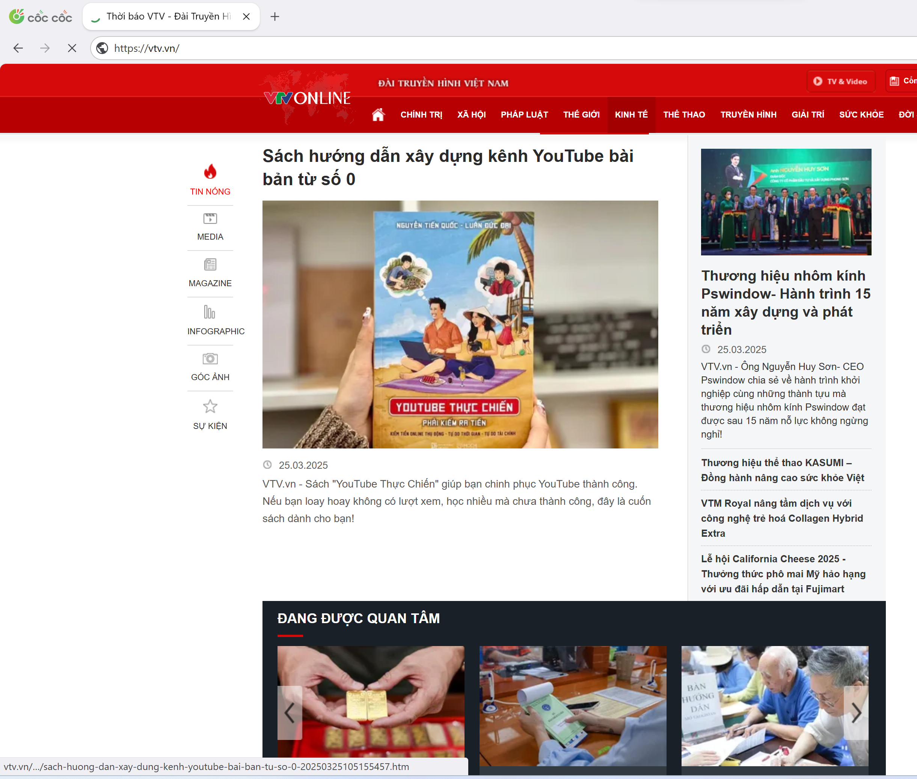Open the gold bars thumbnail article
The width and height of the screenshot is (917, 779).
(x=370, y=702)
